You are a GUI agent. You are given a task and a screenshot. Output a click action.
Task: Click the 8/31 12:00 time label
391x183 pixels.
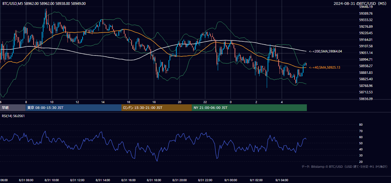pos(77,180)
